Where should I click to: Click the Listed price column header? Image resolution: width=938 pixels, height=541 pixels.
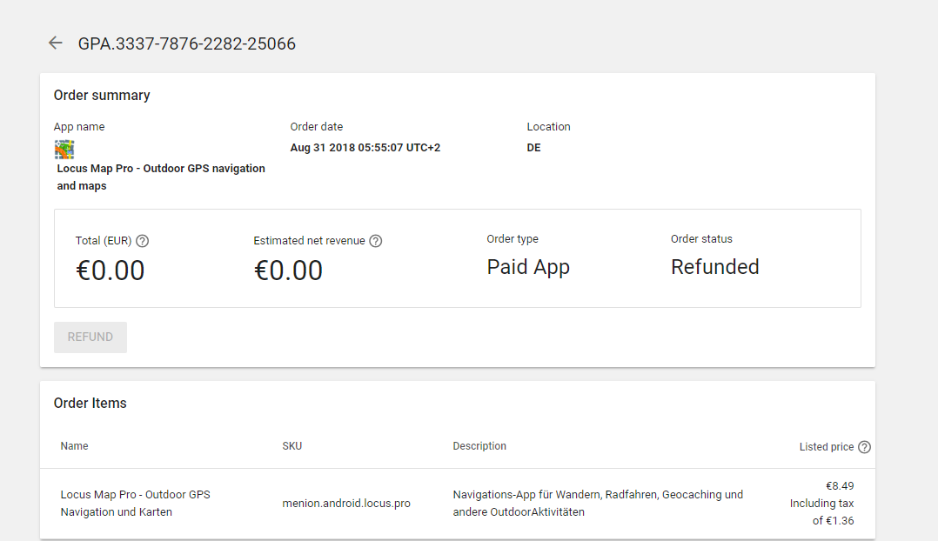826,447
